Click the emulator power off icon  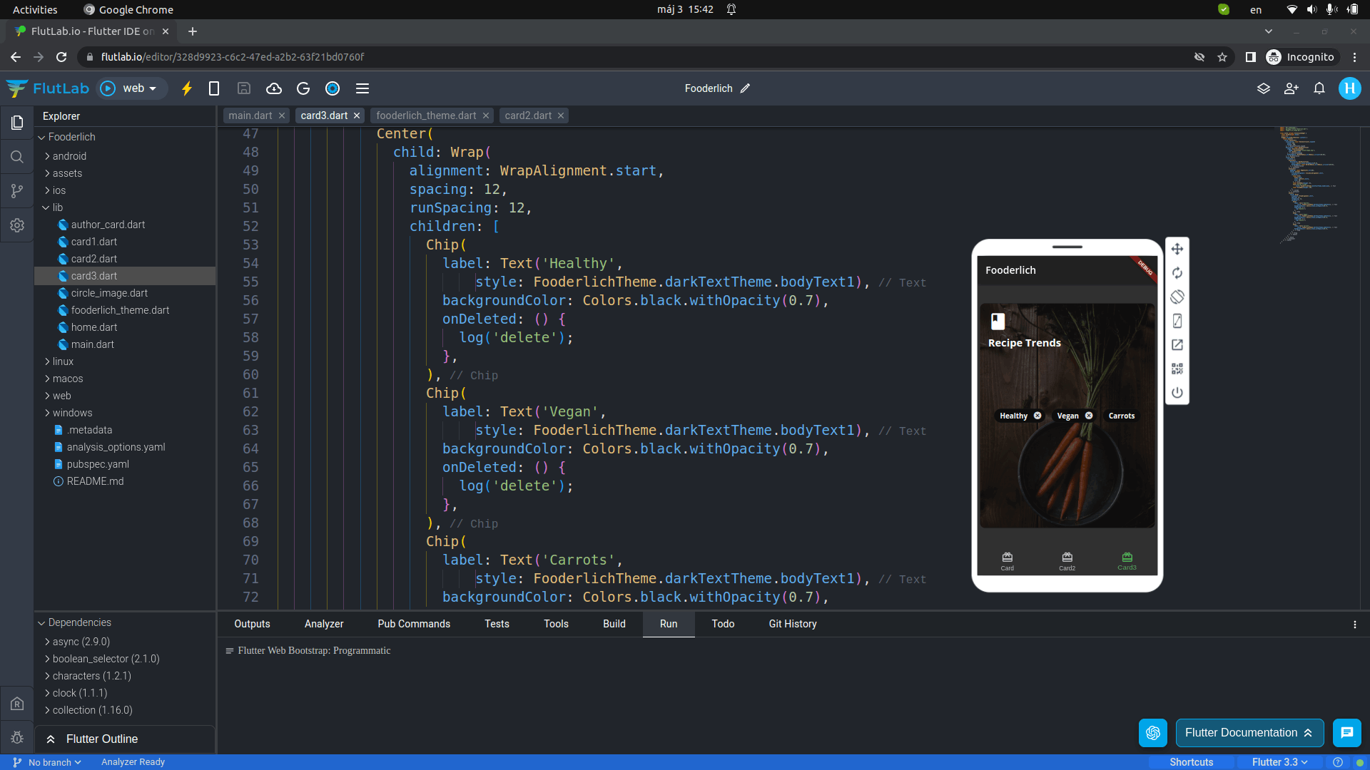pyautogui.click(x=1177, y=393)
